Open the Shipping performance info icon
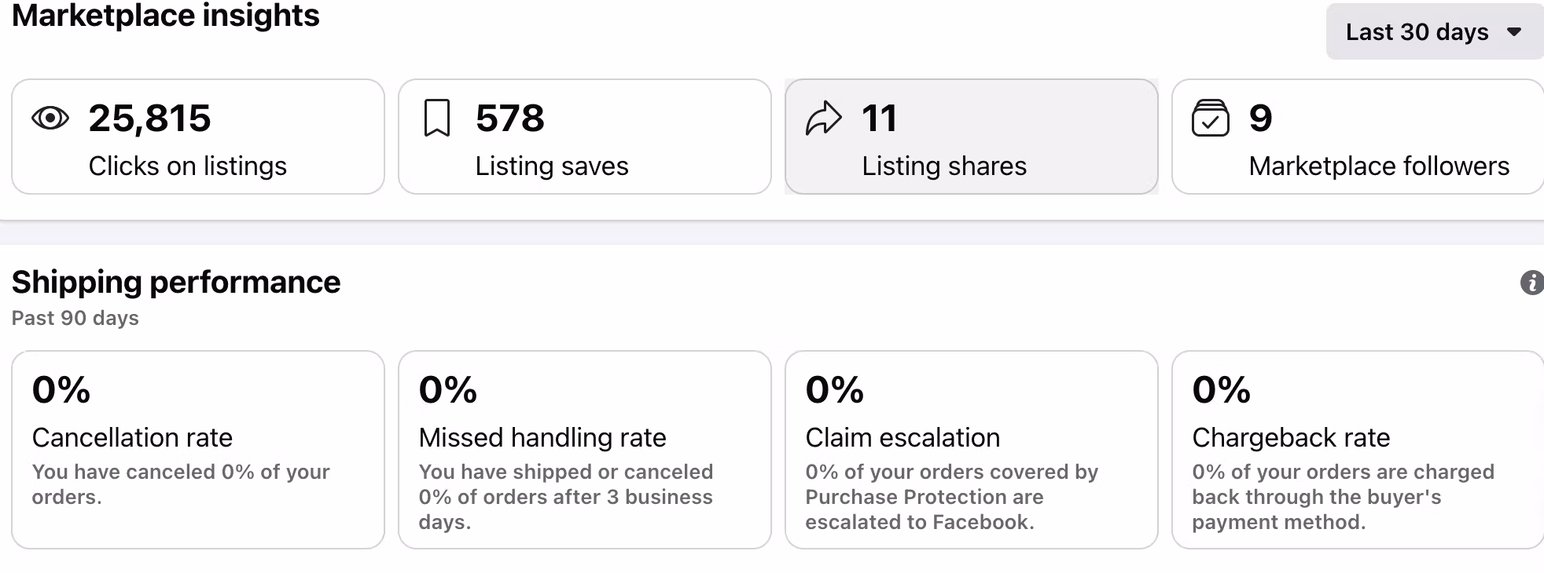The width and height of the screenshot is (1544, 573). (x=1531, y=283)
